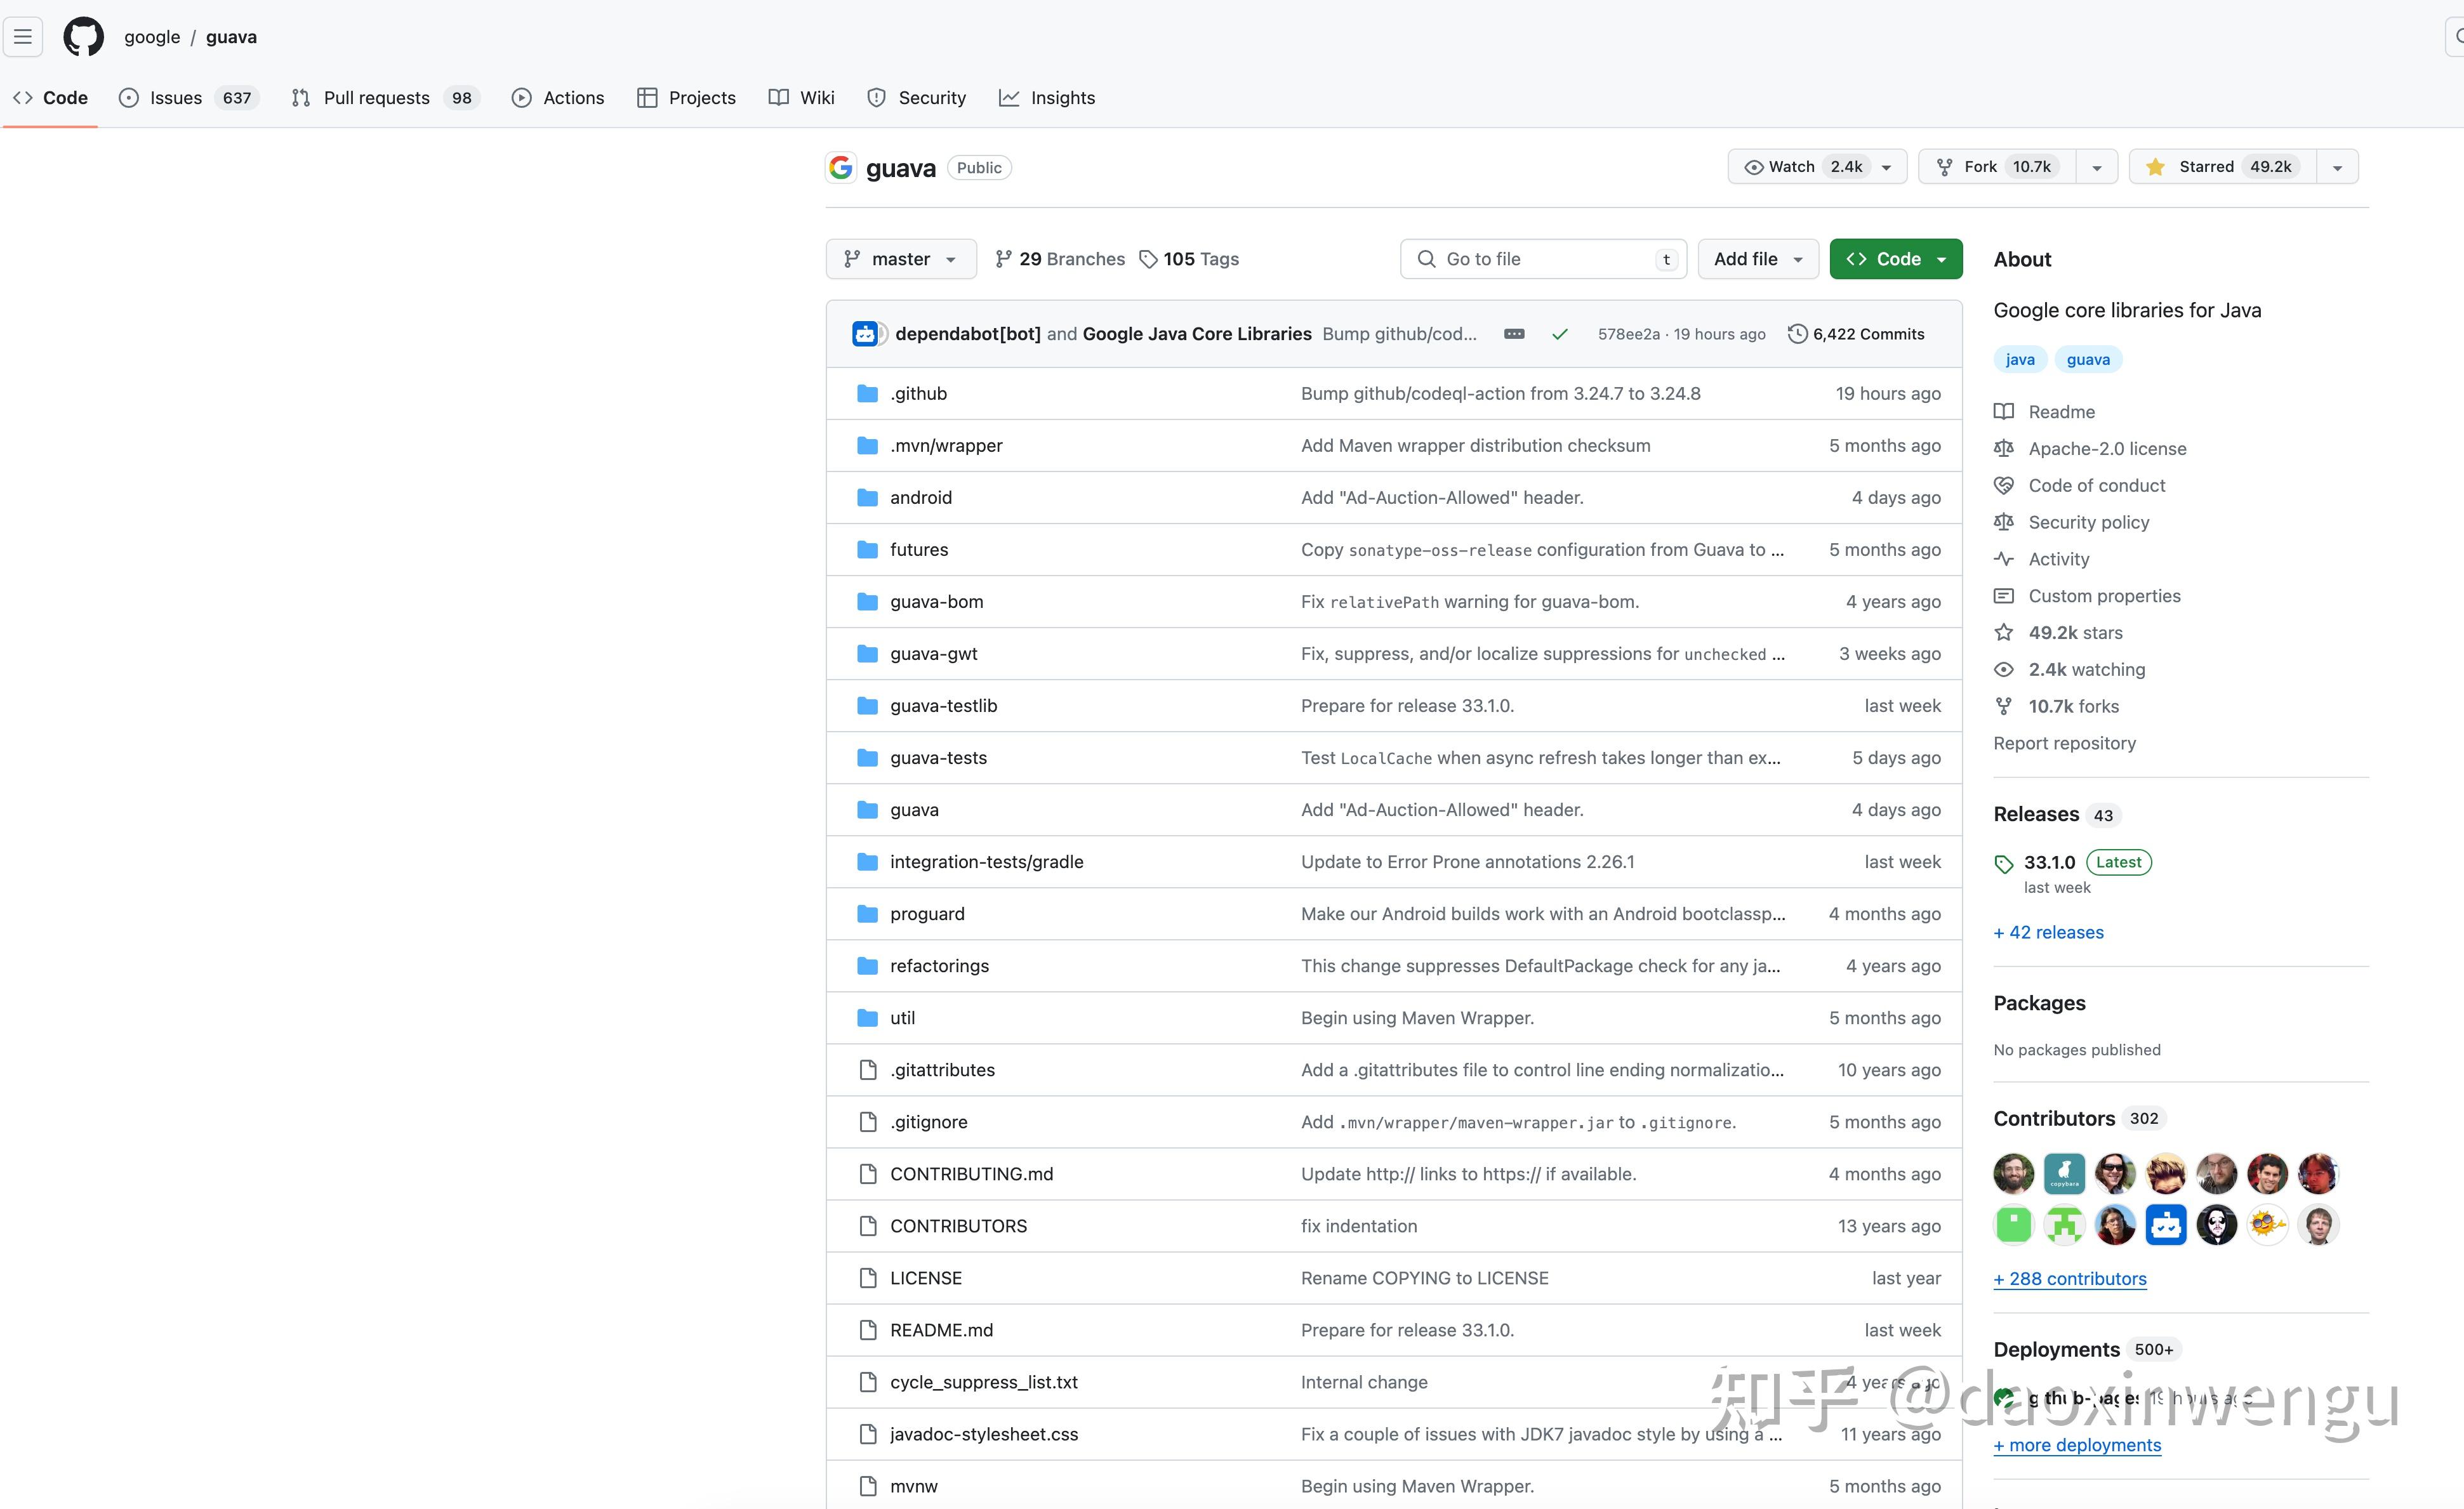This screenshot has height=1509, width=2464.
Task: Open the star lists dropdown arrow
Action: [2337, 167]
